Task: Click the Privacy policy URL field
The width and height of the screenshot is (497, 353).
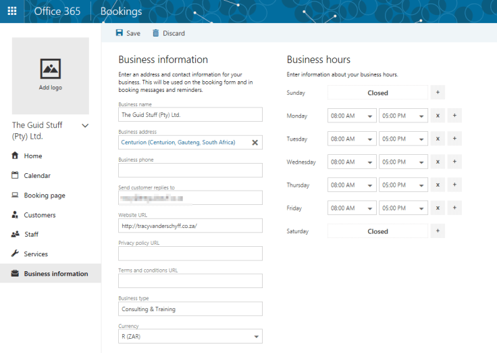Action: tap(190, 254)
